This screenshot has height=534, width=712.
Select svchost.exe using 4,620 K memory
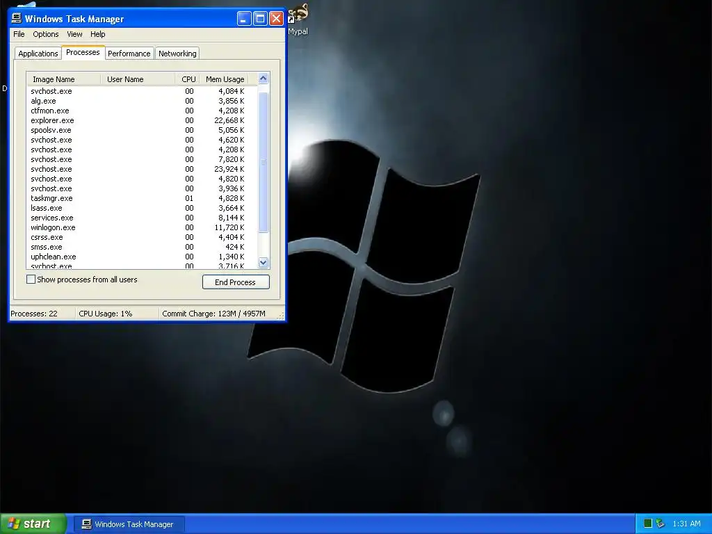[x=142, y=140]
